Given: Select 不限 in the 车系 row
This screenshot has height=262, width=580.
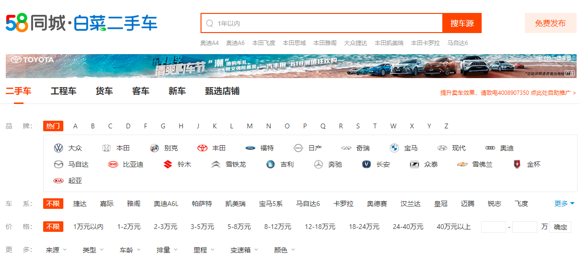Looking at the screenshot, I should 53,204.
